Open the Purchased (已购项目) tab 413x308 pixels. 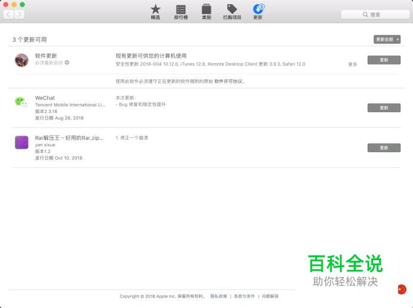[232, 12]
